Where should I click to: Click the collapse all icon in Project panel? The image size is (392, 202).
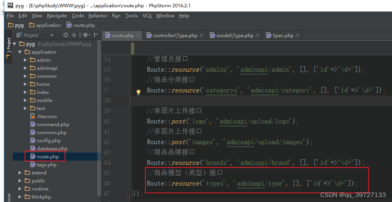[x=74, y=35]
